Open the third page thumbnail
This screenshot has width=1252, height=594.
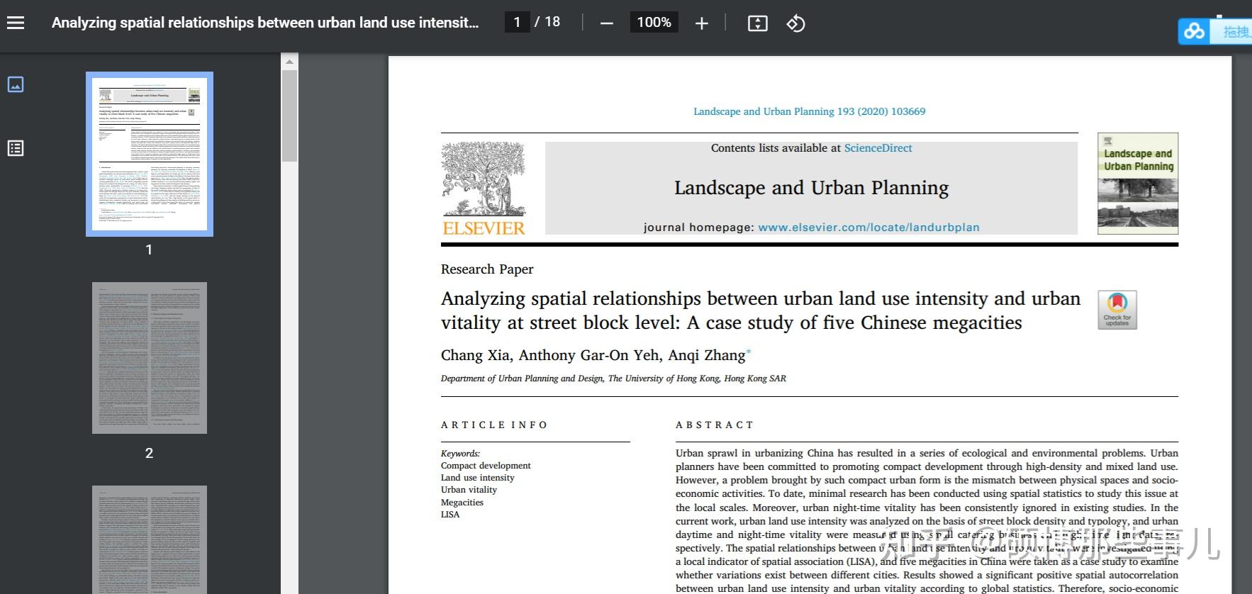point(150,539)
